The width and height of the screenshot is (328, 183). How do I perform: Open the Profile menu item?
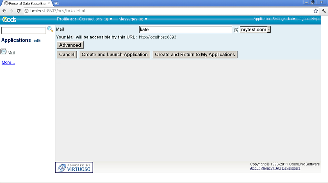[63, 19]
